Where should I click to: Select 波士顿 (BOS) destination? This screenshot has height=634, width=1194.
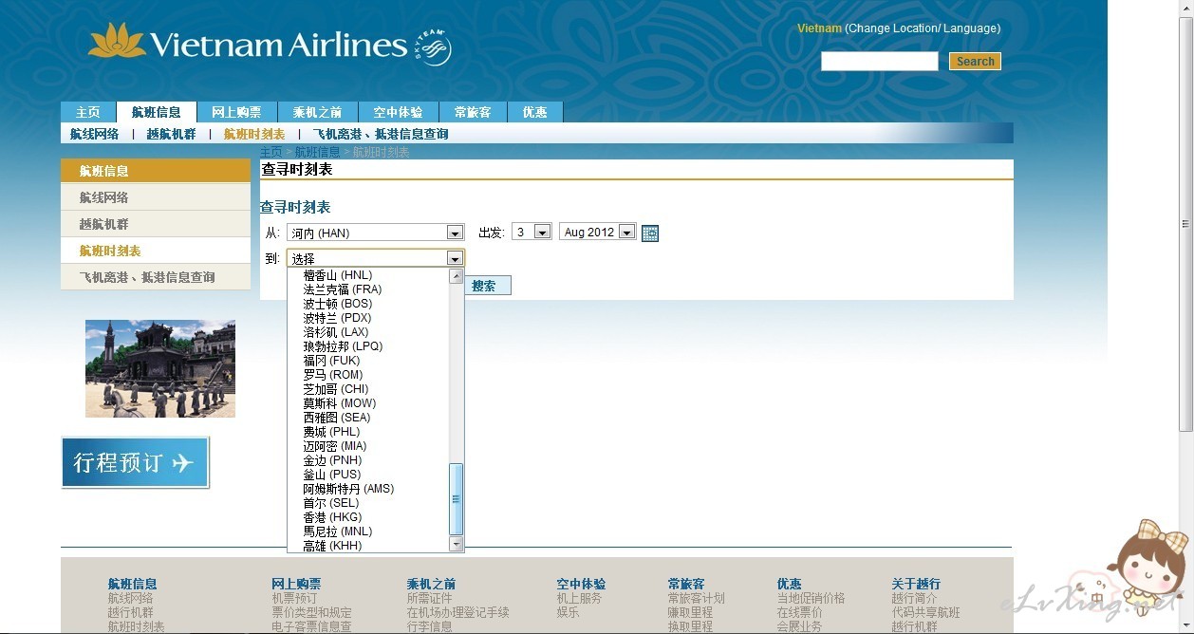[338, 304]
